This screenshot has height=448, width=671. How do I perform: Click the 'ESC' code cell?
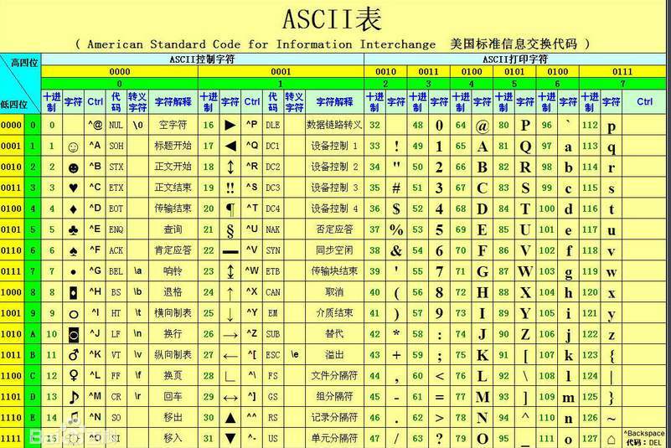(x=273, y=355)
